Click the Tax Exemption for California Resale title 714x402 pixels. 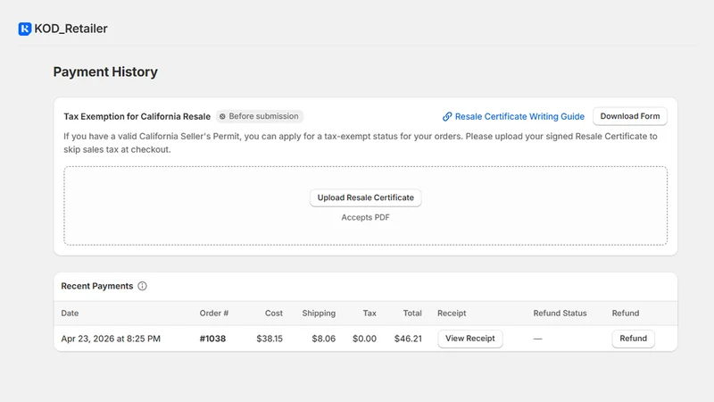coord(137,117)
